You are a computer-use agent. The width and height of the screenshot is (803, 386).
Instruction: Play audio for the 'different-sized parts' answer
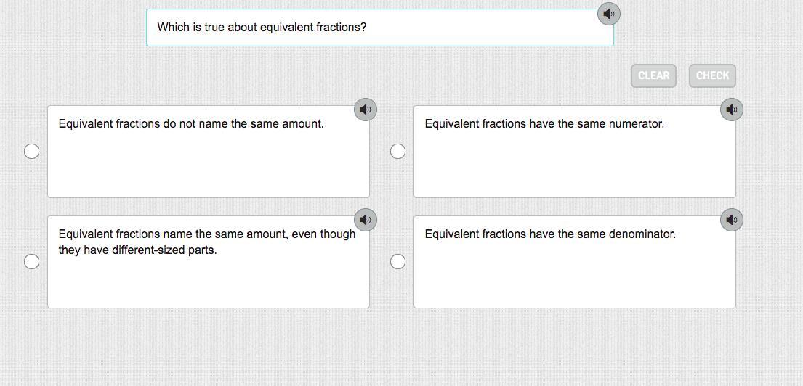tap(366, 220)
